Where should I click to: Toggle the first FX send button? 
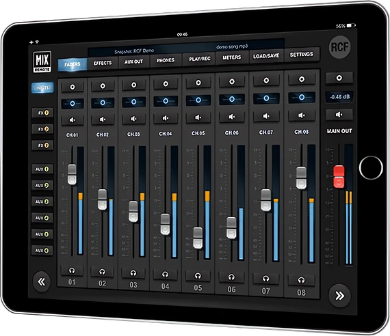click(x=43, y=113)
